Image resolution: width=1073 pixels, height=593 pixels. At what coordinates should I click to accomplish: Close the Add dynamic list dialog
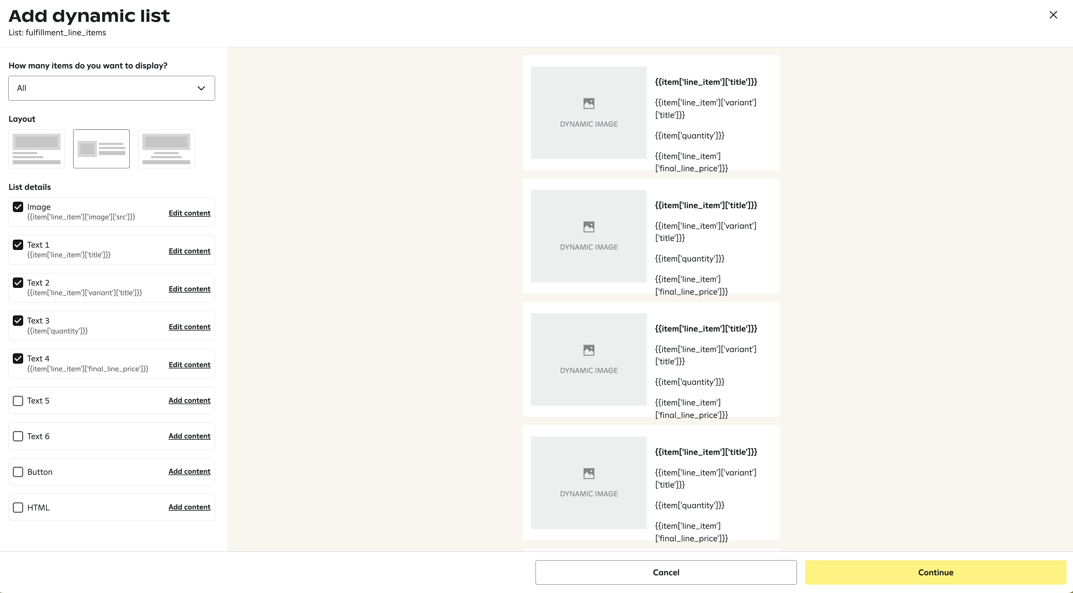pyautogui.click(x=1053, y=15)
